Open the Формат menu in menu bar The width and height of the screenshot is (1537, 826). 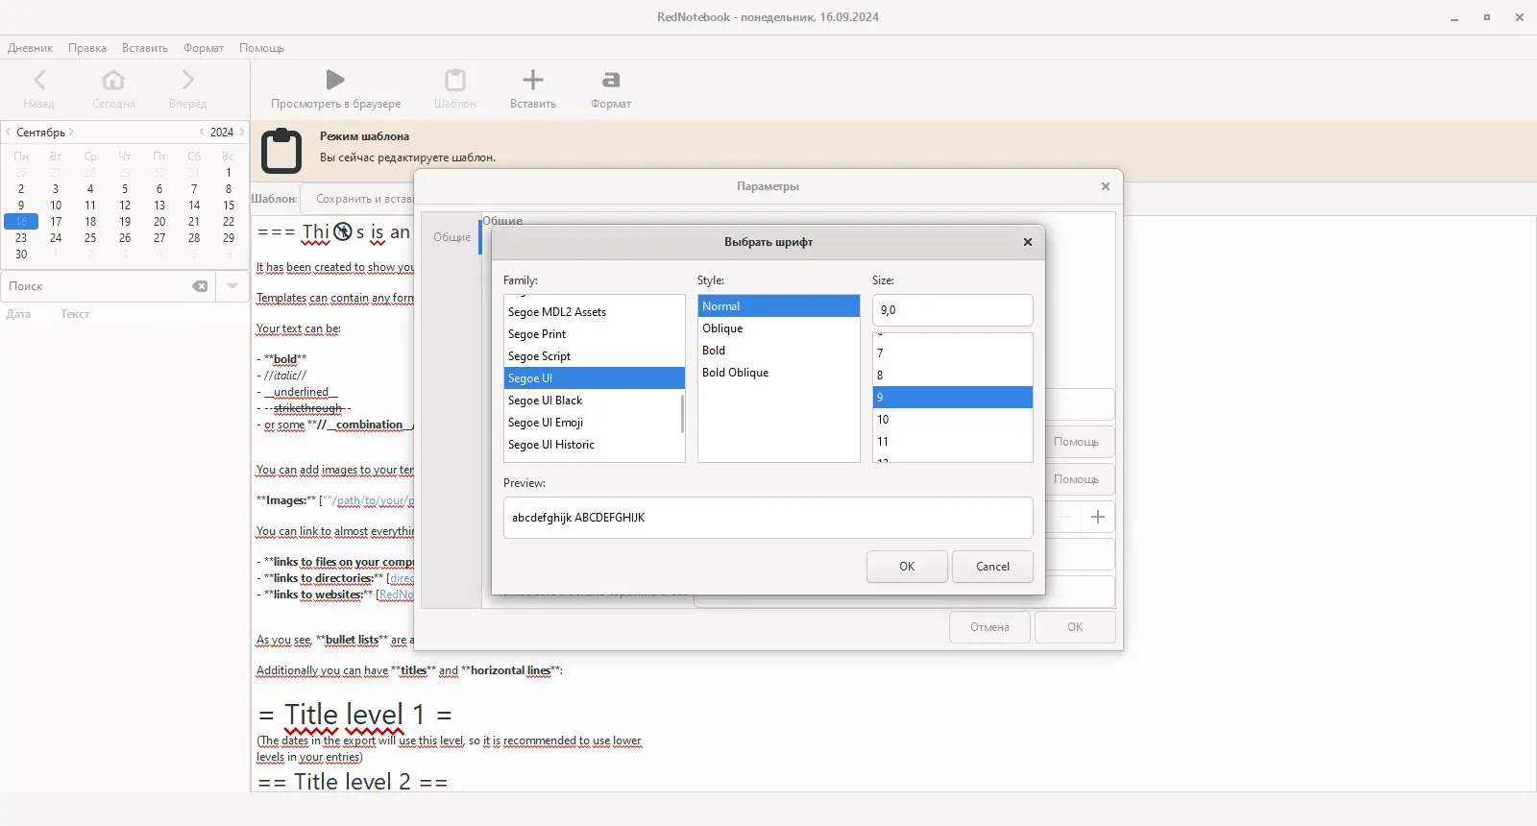(x=204, y=48)
